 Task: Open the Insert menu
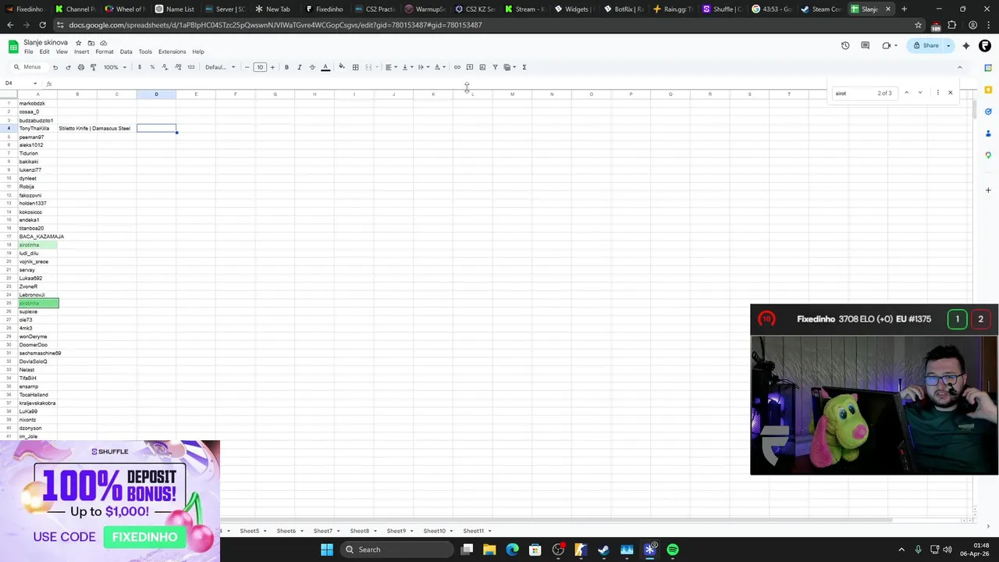coord(81,52)
